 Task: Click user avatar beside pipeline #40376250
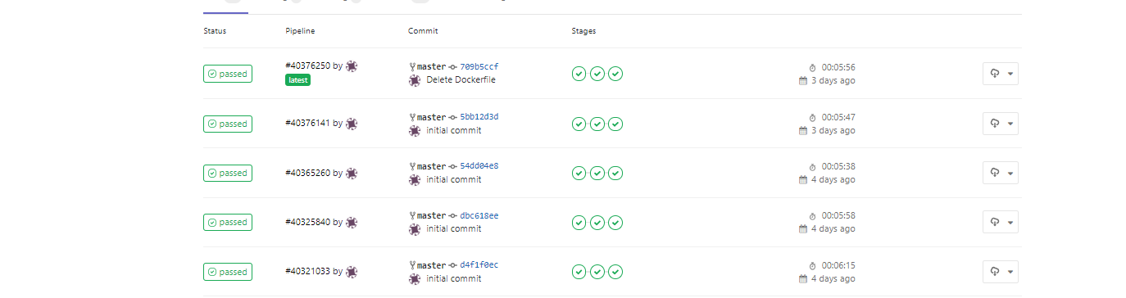(x=352, y=66)
